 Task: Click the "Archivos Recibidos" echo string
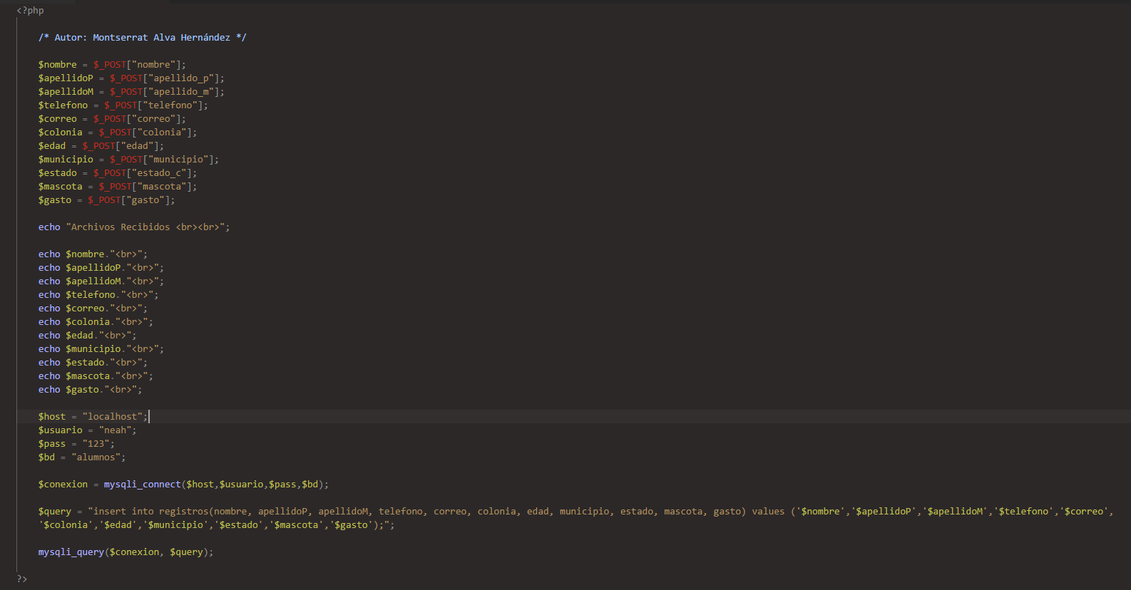(145, 227)
